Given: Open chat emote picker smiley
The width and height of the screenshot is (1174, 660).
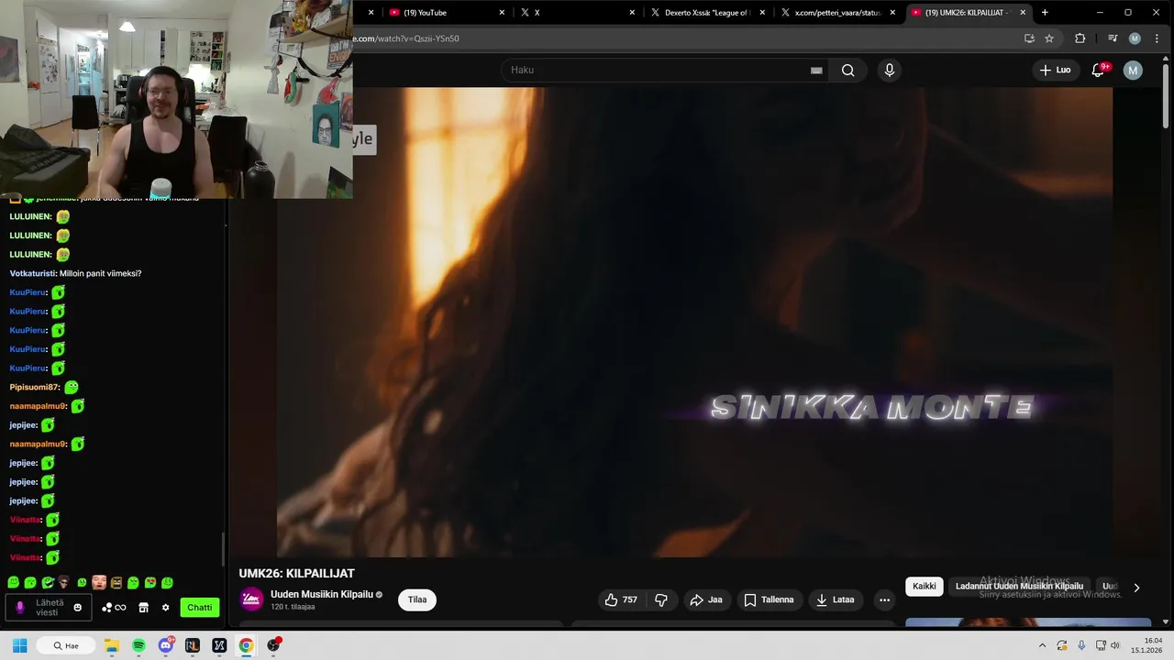Looking at the screenshot, I should pos(77,608).
